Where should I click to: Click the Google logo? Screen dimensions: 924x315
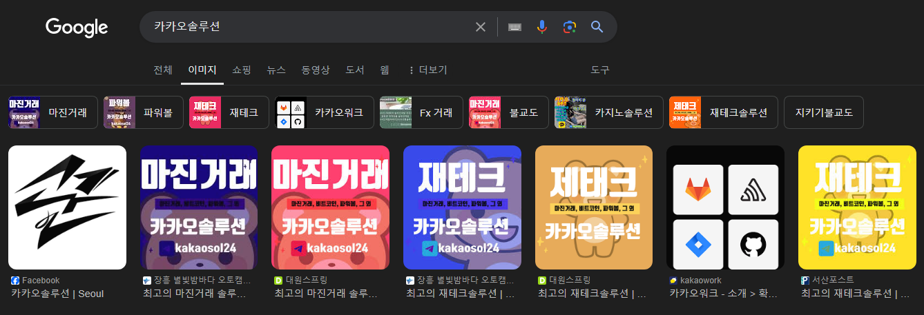tap(77, 28)
